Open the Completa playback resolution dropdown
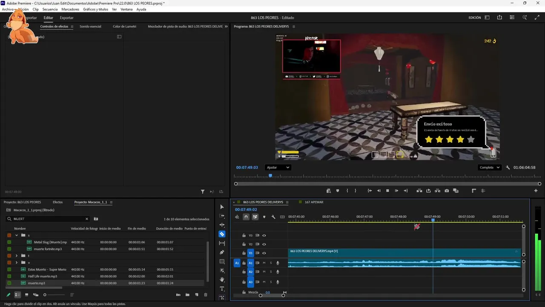Viewport: 545px width, 307px height. coord(489,168)
